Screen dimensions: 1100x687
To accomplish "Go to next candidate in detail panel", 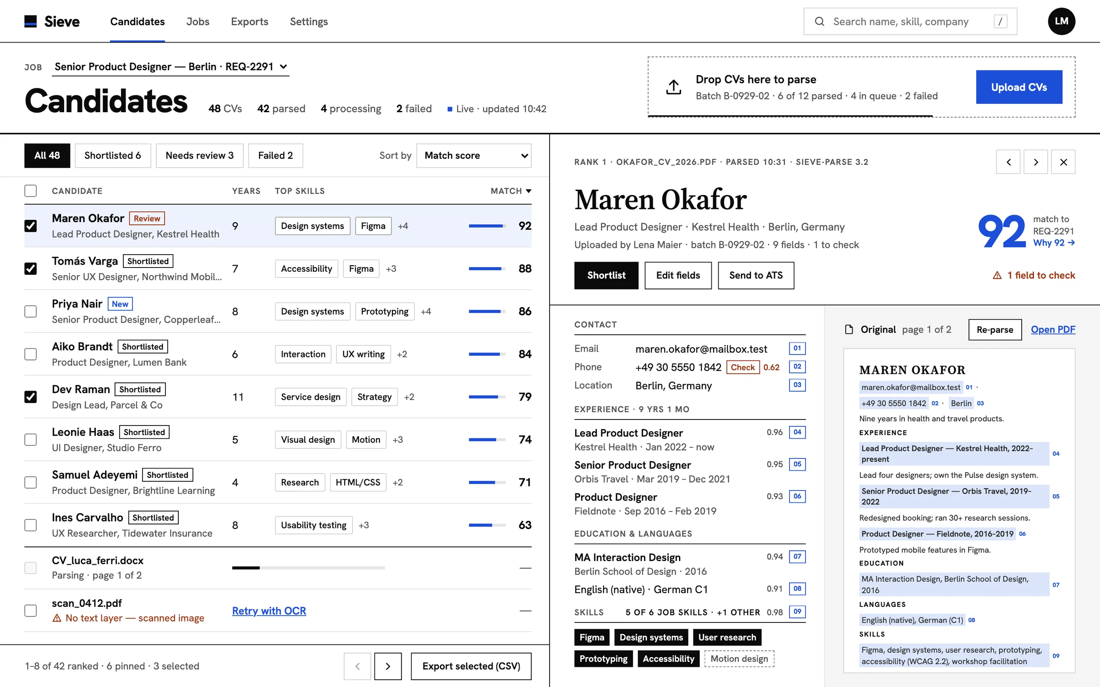I will click(x=1036, y=162).
